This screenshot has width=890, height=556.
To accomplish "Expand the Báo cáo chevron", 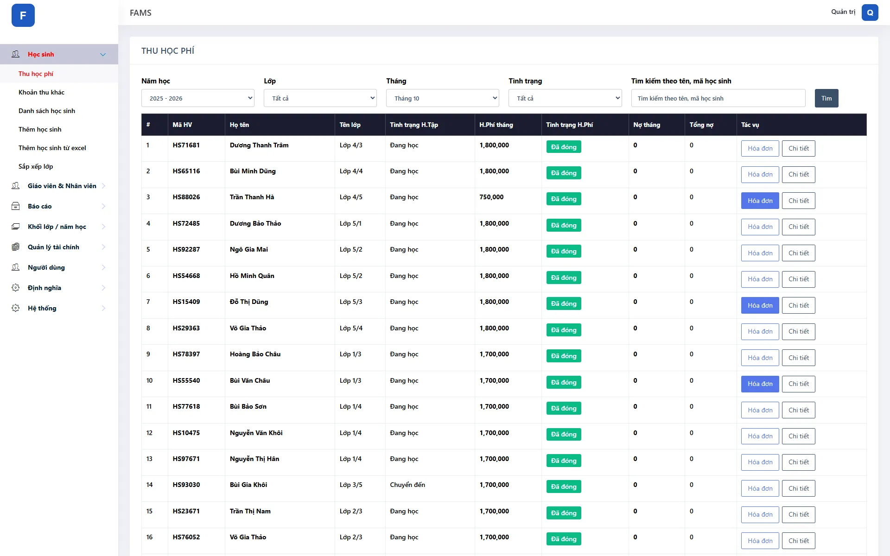I will coord(103,206).
